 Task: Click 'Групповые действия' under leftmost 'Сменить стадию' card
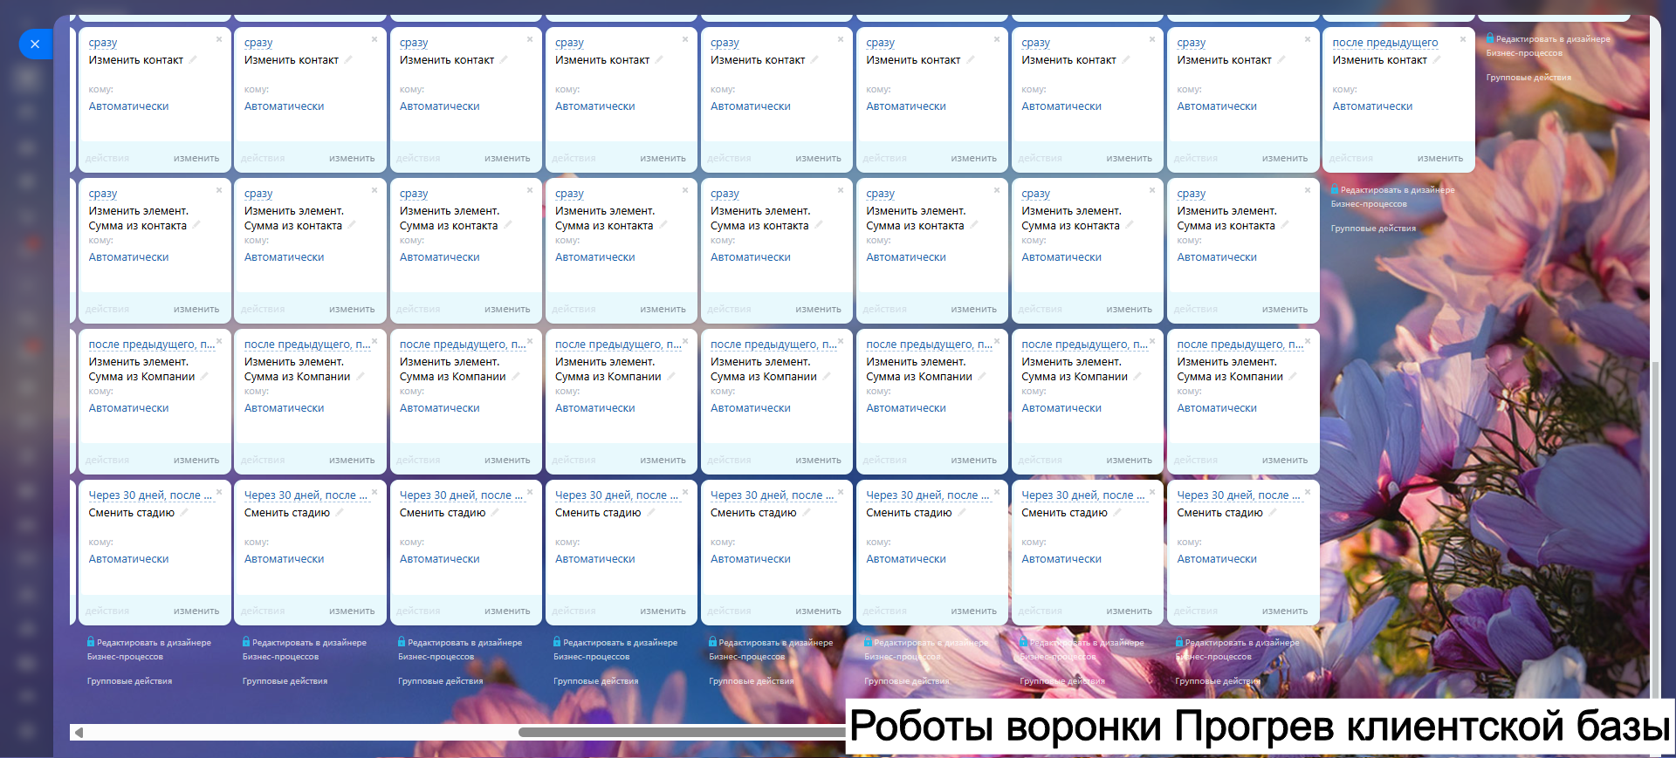tap(129, 681)
